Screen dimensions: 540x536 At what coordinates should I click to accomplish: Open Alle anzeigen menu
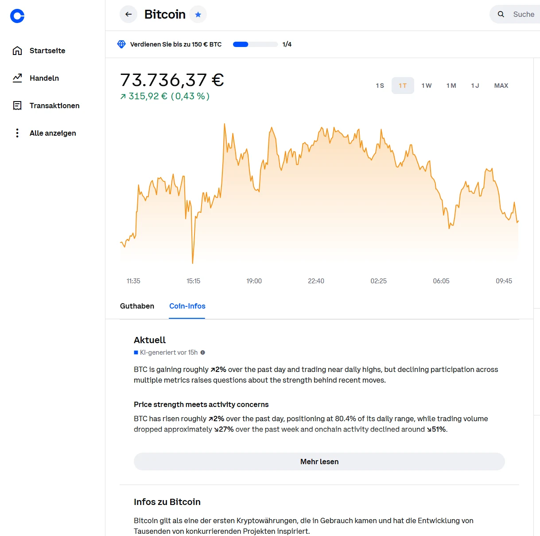pos(53,133)
